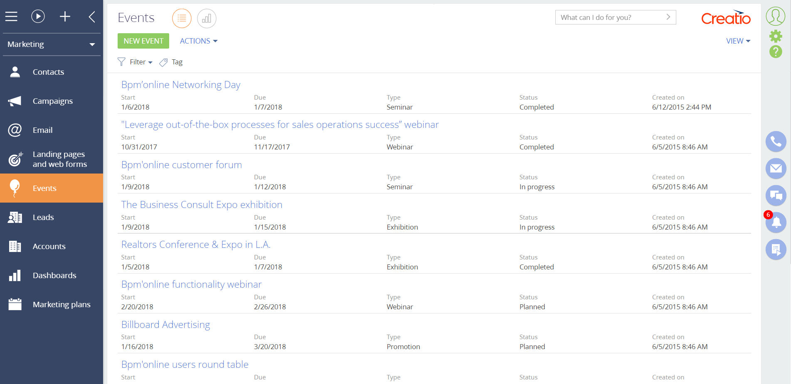Open the hamburger navigation menu
Viewport: 791px width, 384px height.
[x=11, y=17]
